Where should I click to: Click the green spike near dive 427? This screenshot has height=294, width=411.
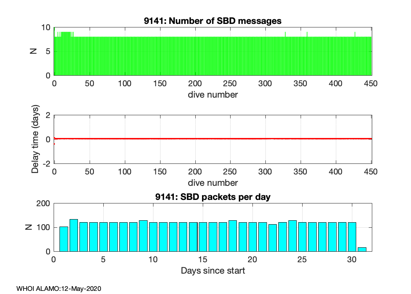pos(355,34)
